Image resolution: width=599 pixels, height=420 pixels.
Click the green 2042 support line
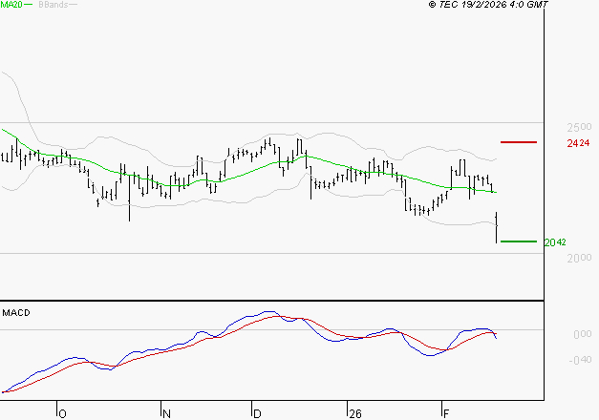[x=519, y=241]
